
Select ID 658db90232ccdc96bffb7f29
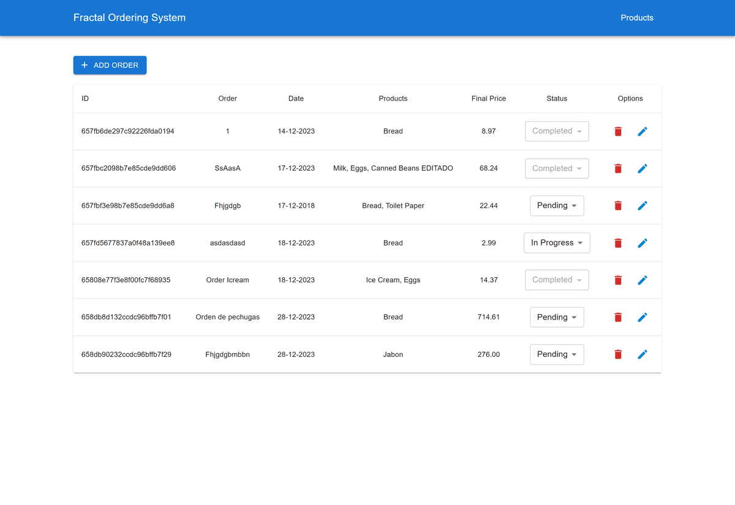pos(126,354)
